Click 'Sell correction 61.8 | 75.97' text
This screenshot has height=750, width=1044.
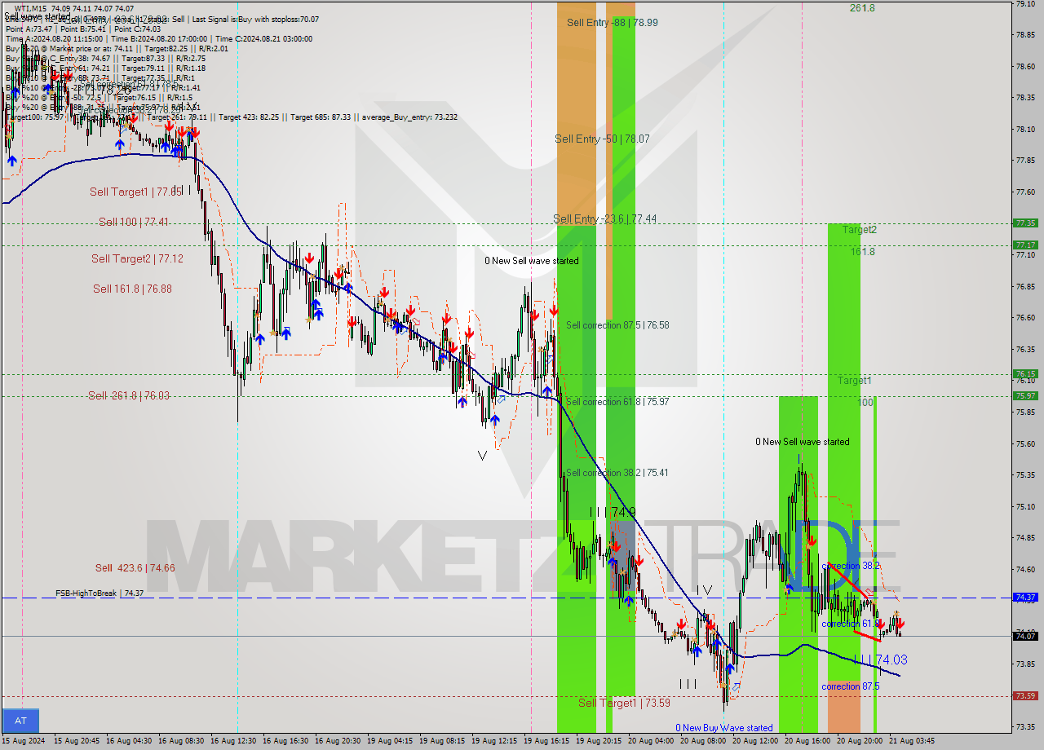coord(617,402)
